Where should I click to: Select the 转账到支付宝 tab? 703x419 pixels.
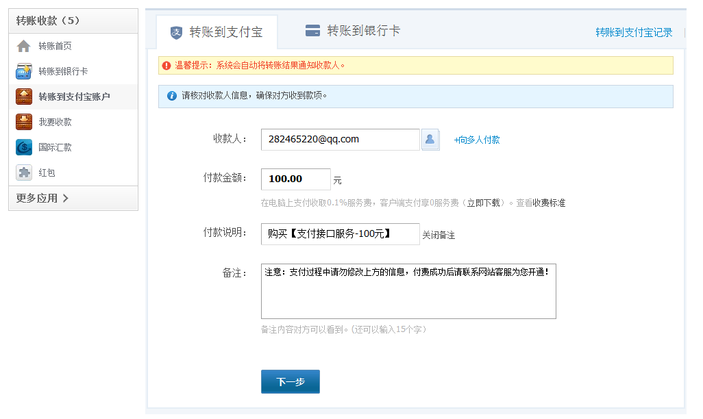217,32
